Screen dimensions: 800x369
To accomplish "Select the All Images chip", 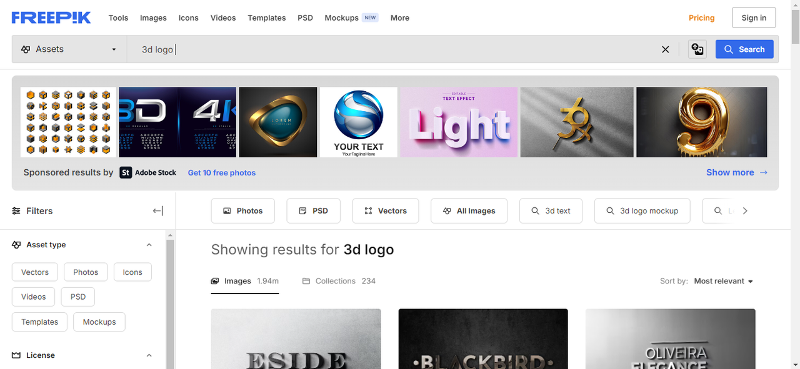I will [469, 211].
